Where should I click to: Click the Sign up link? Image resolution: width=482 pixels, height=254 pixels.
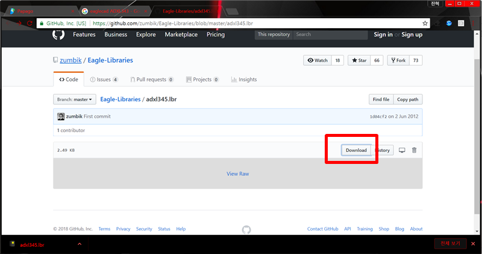pyautogui.click(x=412, y=35)
